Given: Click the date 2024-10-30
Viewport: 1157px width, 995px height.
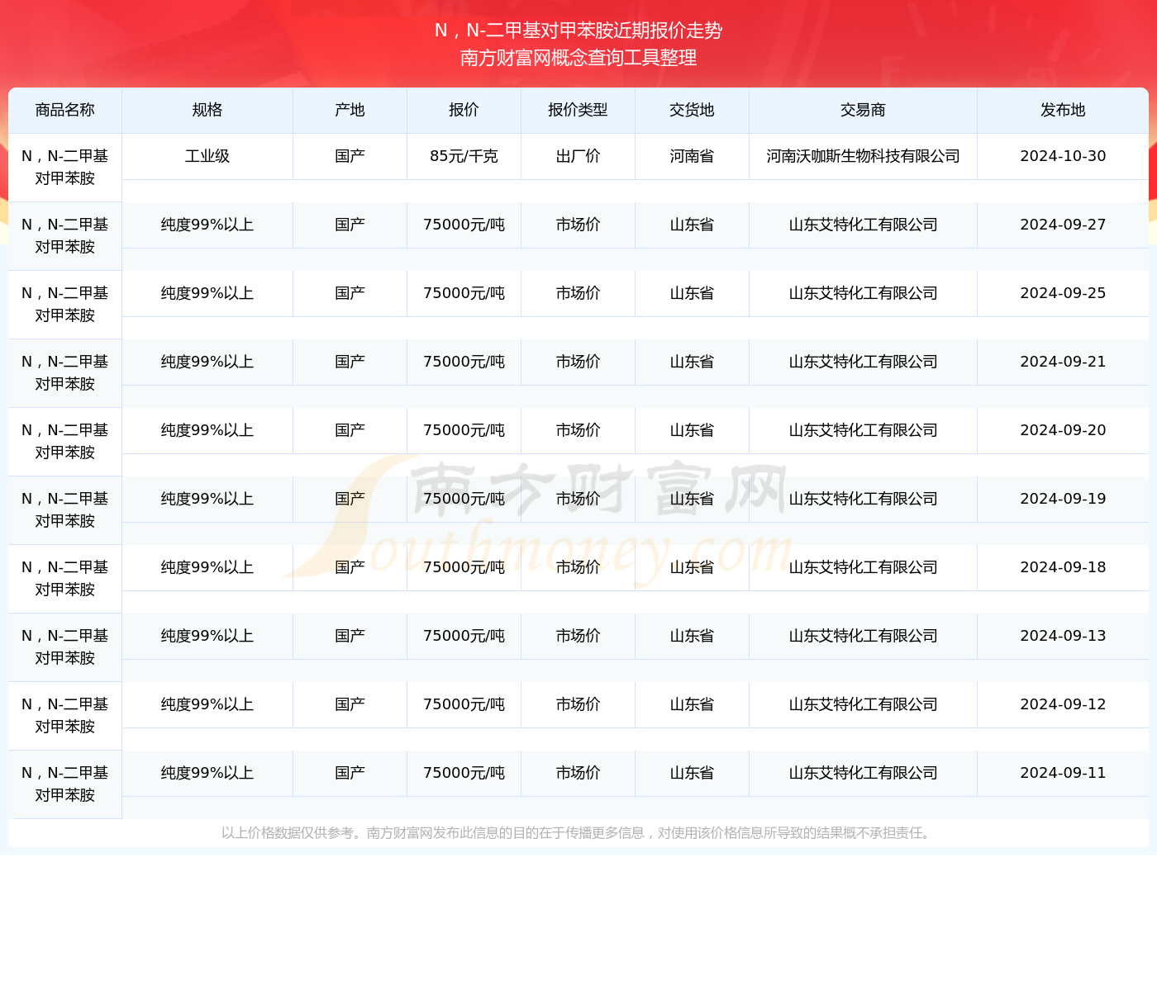Looking at the screenshot, I should point(1063,156).
